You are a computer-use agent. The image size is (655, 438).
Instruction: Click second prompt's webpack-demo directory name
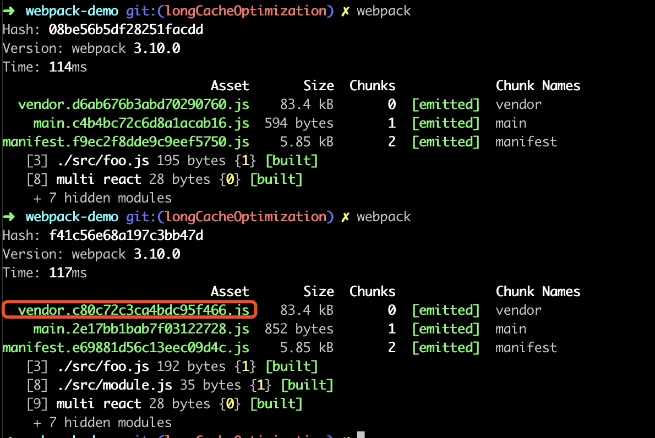[72, 217]
